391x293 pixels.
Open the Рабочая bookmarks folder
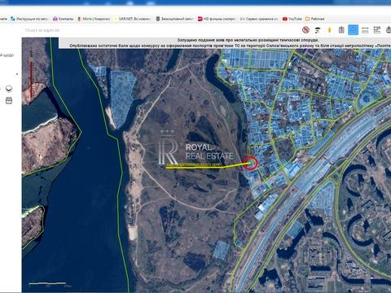pyautogui.click(x=314, y=19)
